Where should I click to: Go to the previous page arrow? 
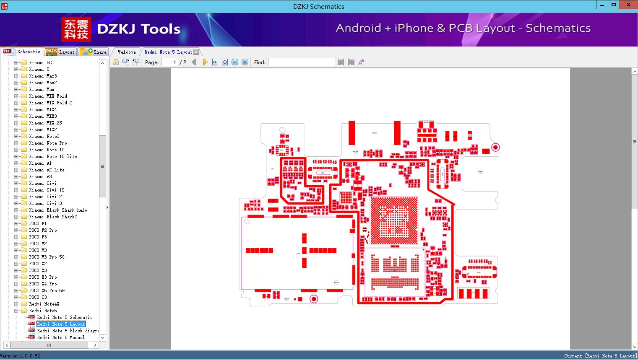click(194, 62)
